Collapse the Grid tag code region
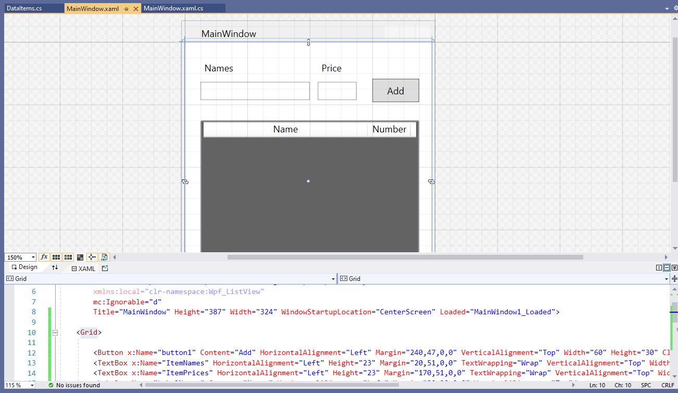This screenshot has height=393, width=678. (x=55, y=333)
